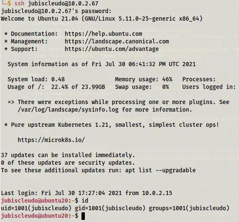The height and width of the screenshot is (222, 239).
Task: Click the password prompt line
Action: [x=56, y=11]
